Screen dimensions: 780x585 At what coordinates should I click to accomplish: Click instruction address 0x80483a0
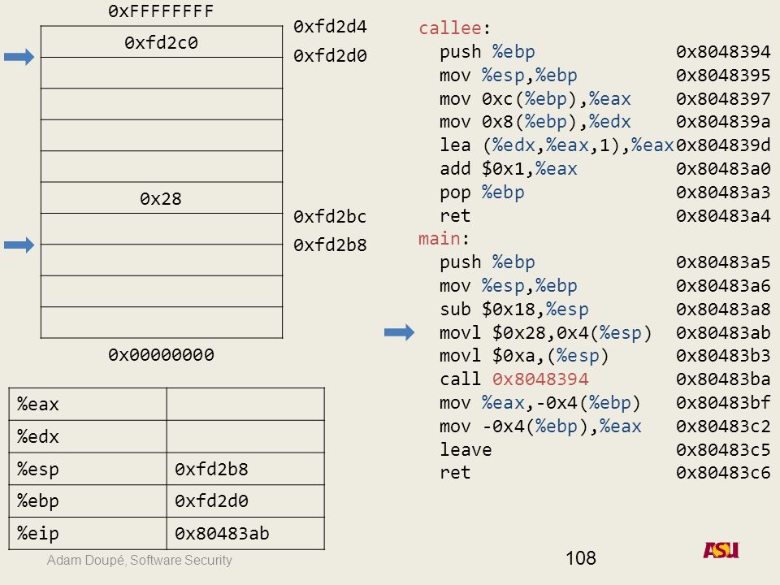tap(723, 169)
